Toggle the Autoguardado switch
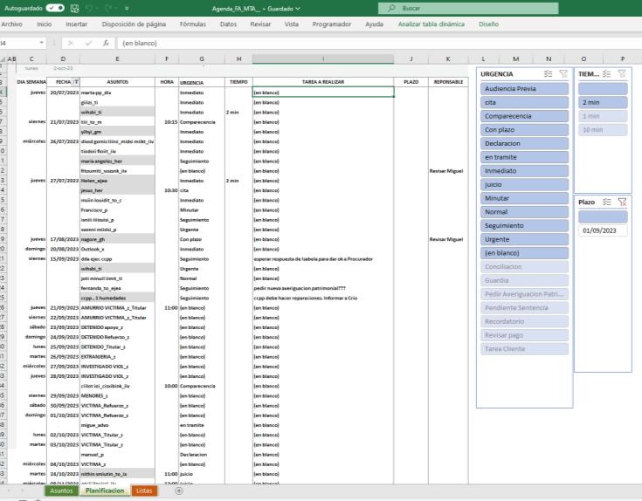This screenshot has height=501, width=642. 55,8
